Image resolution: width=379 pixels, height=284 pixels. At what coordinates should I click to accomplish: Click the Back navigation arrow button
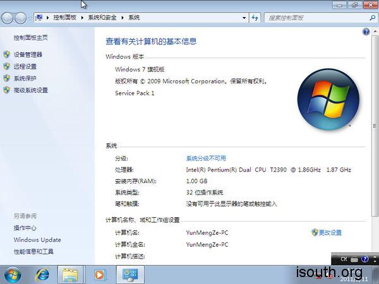click(x=8, y=18)
